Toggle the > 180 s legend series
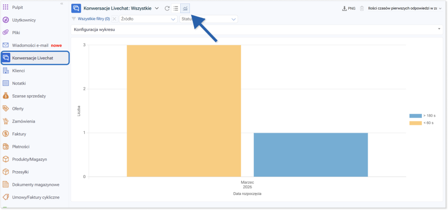Image resolution: width=448 pixels, height=210 pixels. [x=422, y=116]
